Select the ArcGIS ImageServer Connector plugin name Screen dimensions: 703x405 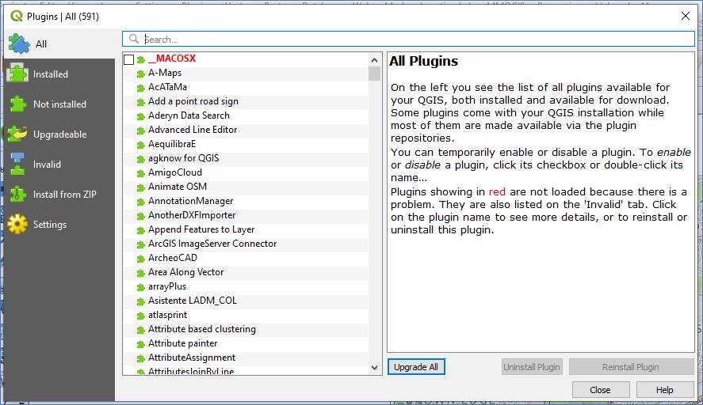coord(212,244)
